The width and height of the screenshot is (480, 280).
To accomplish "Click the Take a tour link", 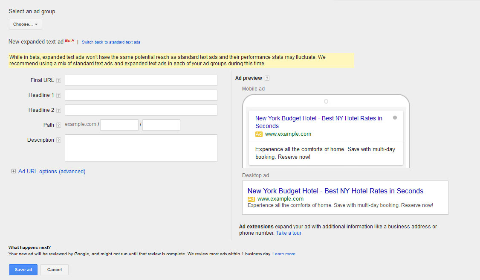I will (x=288, y=233).
